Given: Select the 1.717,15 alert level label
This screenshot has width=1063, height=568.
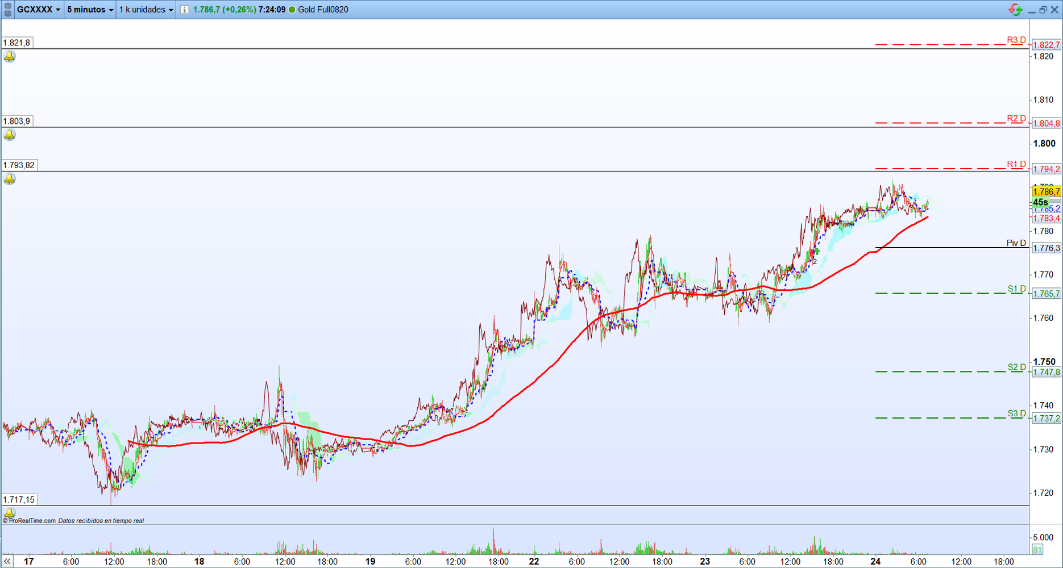Looking at the screenshot, I should (x=19, y=500).
